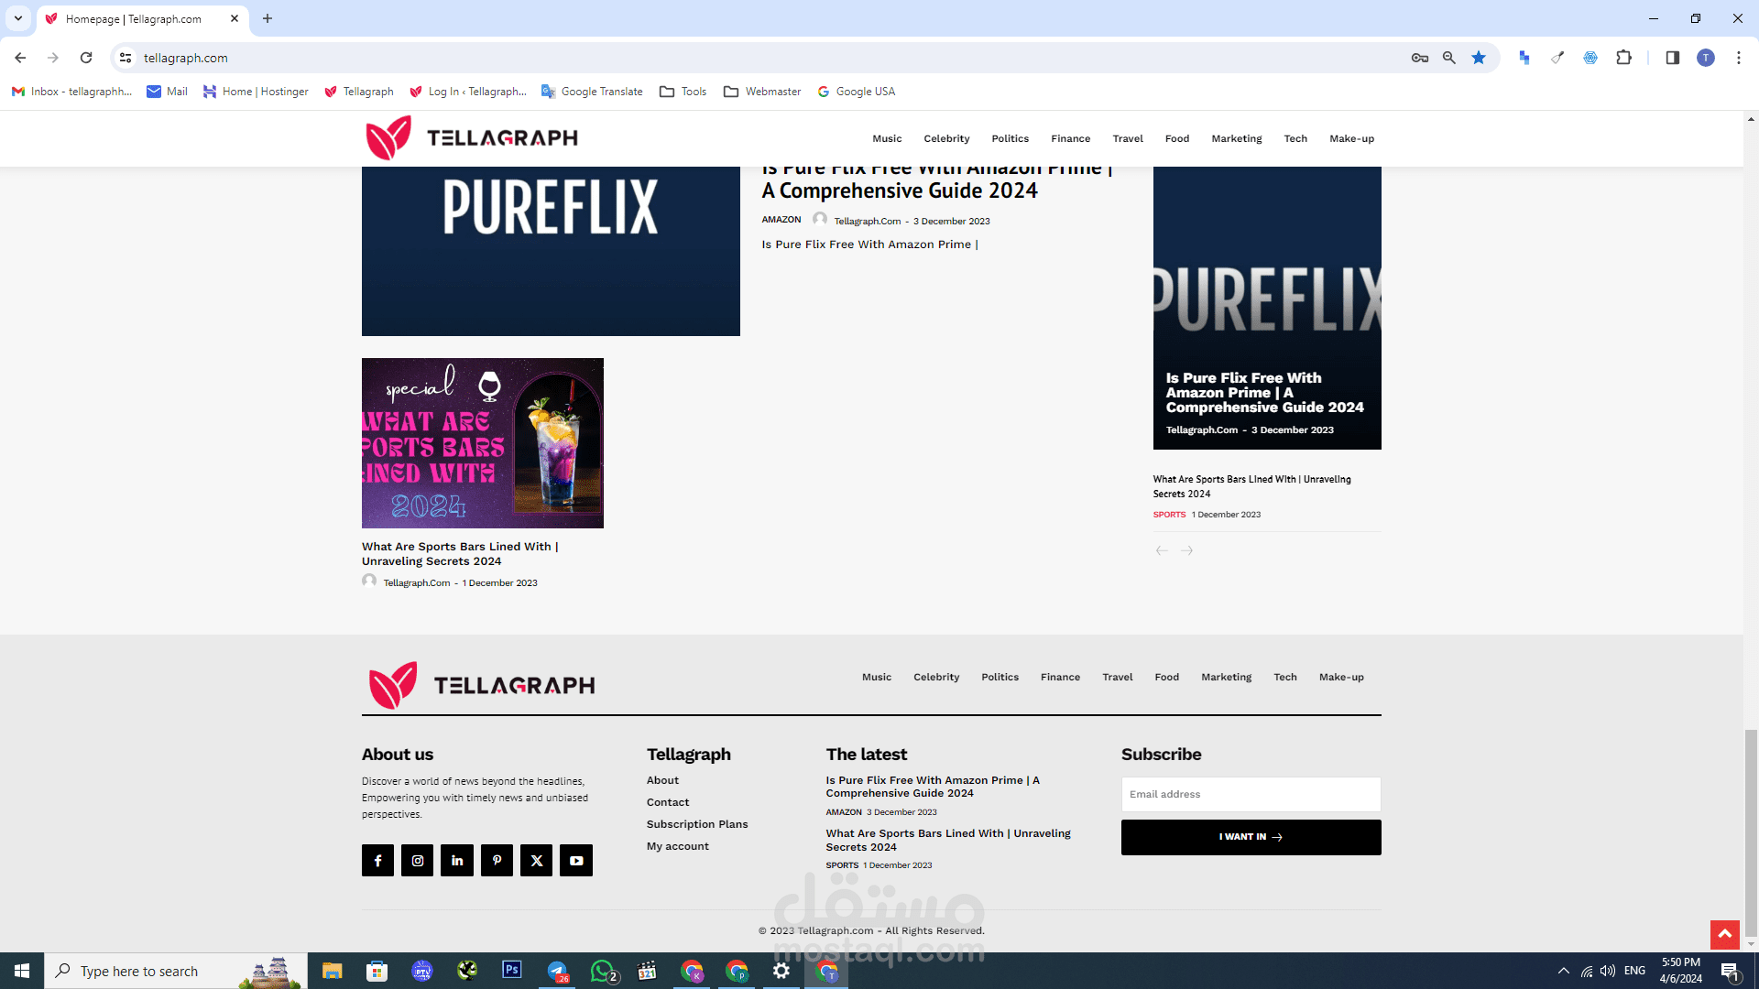Open the Chrome side panel
Image resolution: width=1759 pixels, height=989 pixels.
tap(1673, 58)
